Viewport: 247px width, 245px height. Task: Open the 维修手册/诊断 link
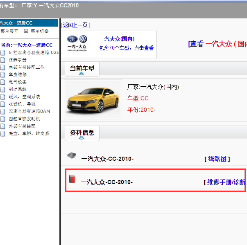click(226, 182)
